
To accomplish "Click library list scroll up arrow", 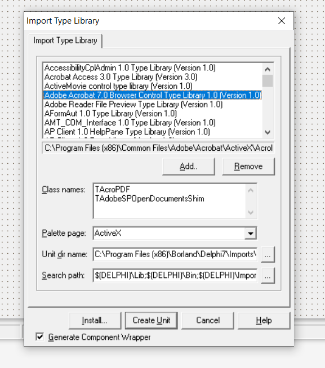I will (x=268, y=69).
